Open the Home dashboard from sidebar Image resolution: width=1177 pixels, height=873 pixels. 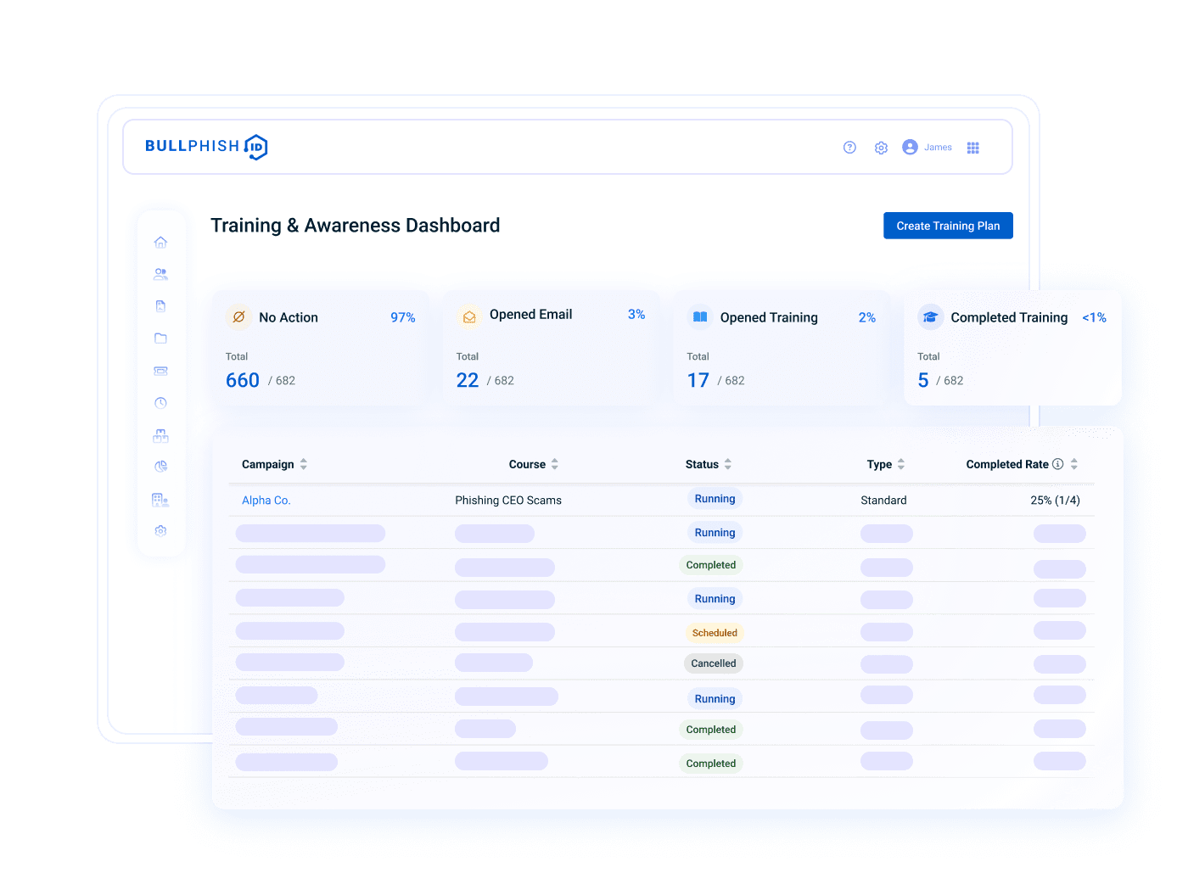click(160, 242)
